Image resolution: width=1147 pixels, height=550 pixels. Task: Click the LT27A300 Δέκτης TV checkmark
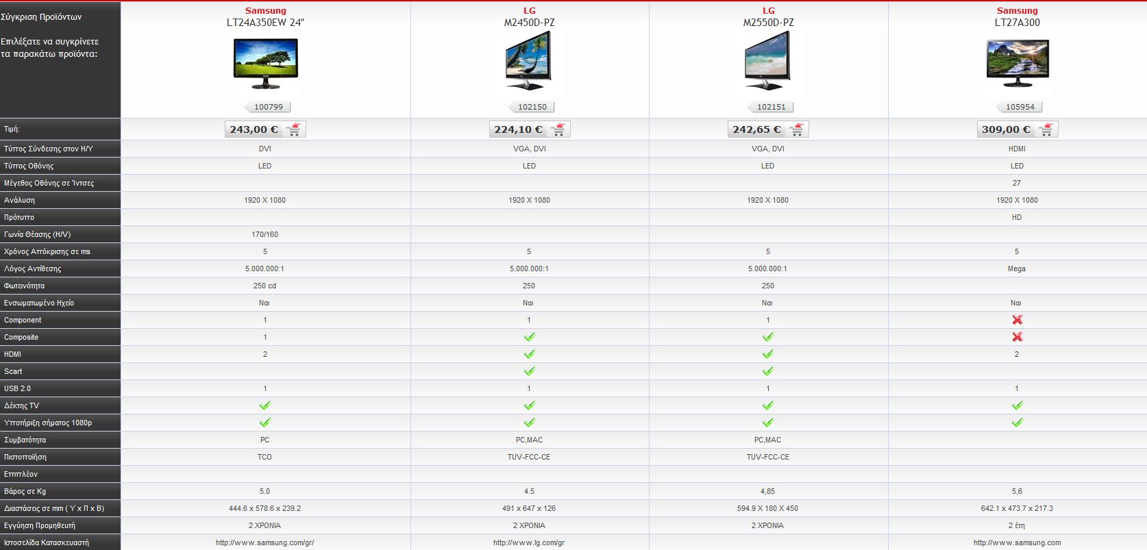pyautogui.click(x=1017, y=405)
